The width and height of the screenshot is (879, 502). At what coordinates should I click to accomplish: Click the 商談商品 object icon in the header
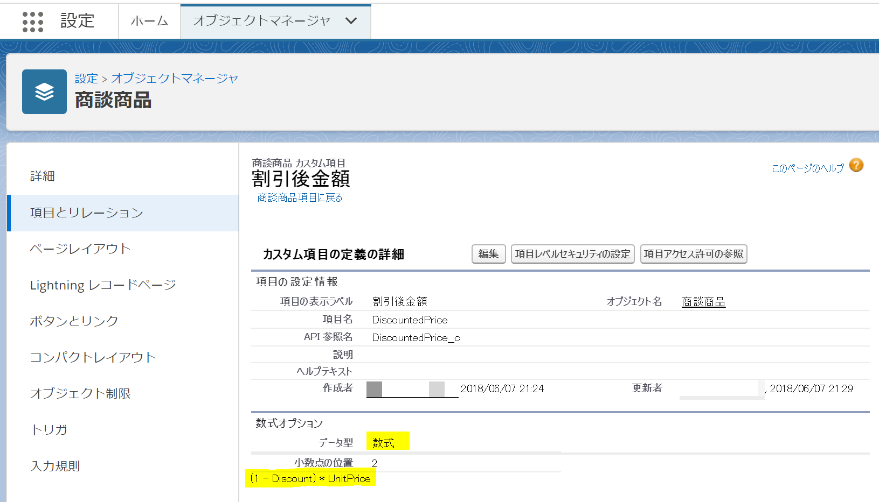(44, 91)
